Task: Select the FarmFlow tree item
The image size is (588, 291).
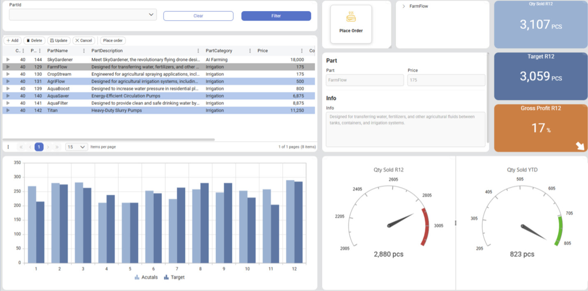Action: (419, 6)
